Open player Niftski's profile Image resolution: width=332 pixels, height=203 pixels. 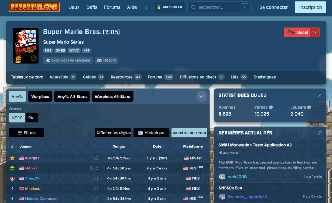31,168
